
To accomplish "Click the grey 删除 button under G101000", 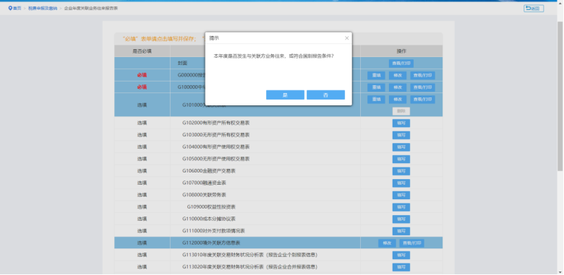I will 401,111.
